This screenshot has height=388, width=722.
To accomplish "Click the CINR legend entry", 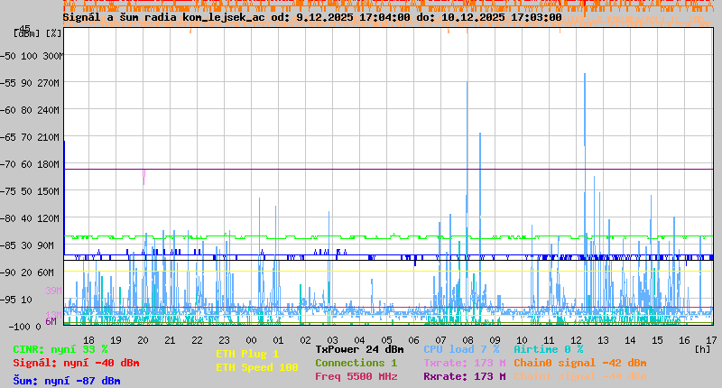I will tap(60, 349).
